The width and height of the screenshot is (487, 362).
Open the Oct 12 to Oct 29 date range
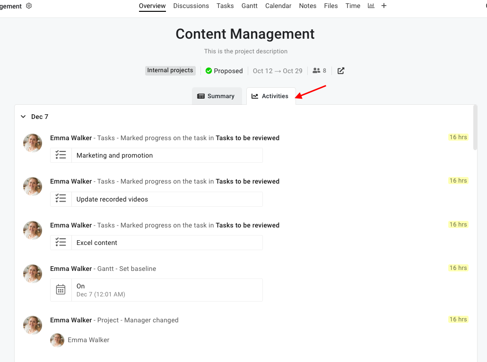(278, 70)
